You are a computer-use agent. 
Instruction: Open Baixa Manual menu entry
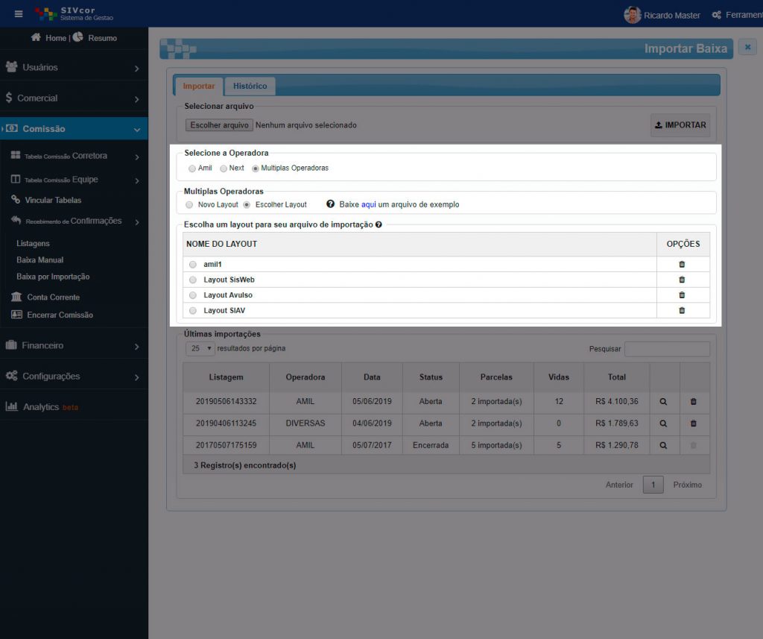pyautogui.click(x=40, y=260)
